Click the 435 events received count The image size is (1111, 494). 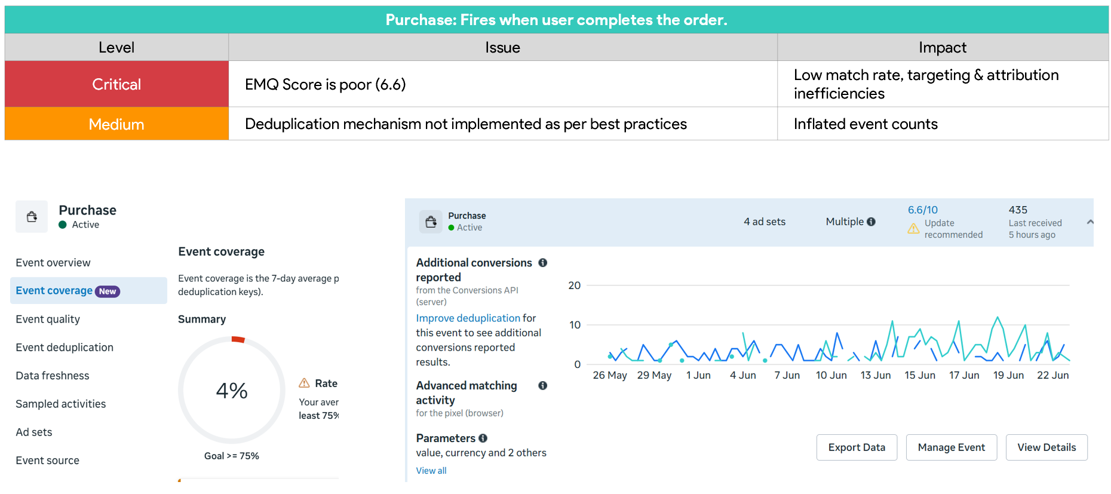pyautogui.click(x=1018, y=210)
